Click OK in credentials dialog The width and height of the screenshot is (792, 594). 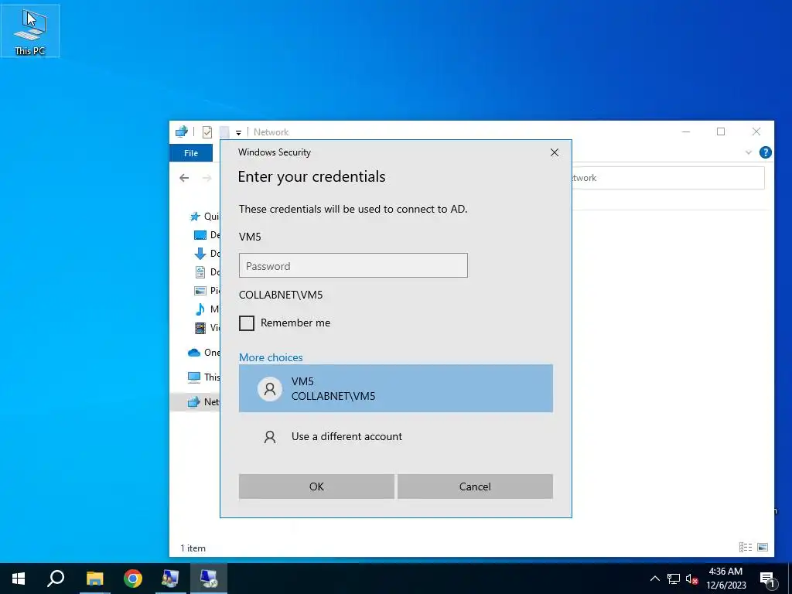pos(316,486)
